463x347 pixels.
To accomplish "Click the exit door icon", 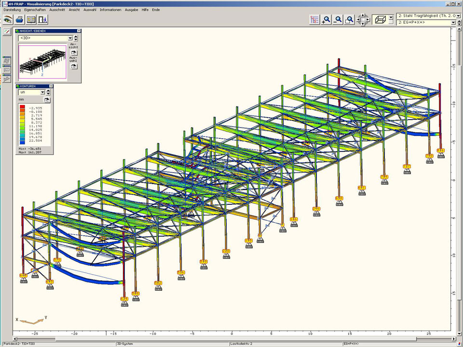I will point(43,20).
